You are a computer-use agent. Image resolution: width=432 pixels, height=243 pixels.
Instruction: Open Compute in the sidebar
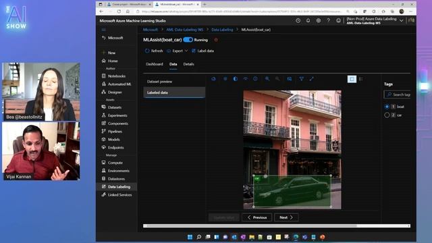[112, 163]
